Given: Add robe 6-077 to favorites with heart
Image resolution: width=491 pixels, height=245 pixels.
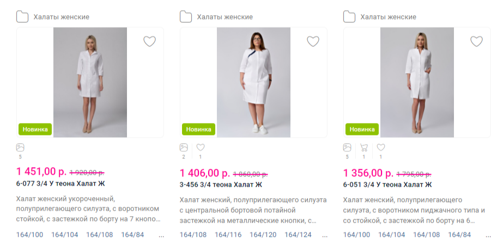Looking at the screenshot, I should click(149, 41).
